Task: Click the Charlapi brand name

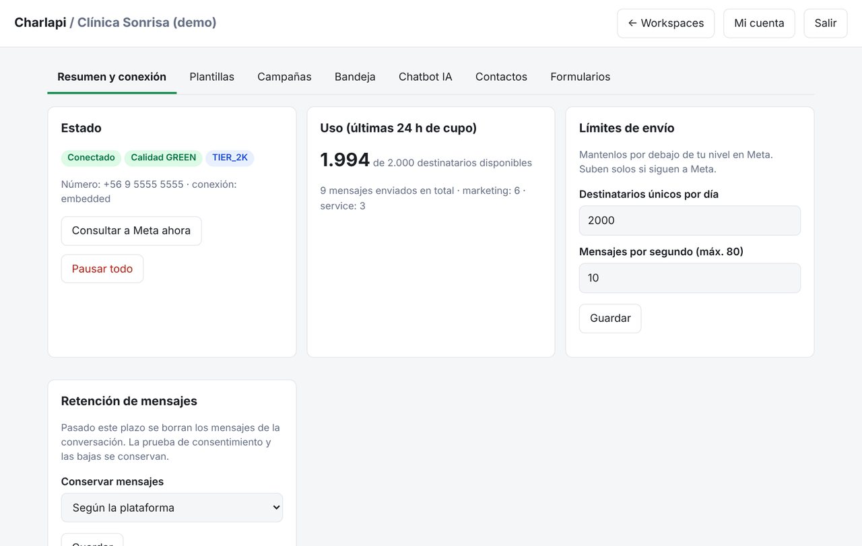Action: click(40, 22)
